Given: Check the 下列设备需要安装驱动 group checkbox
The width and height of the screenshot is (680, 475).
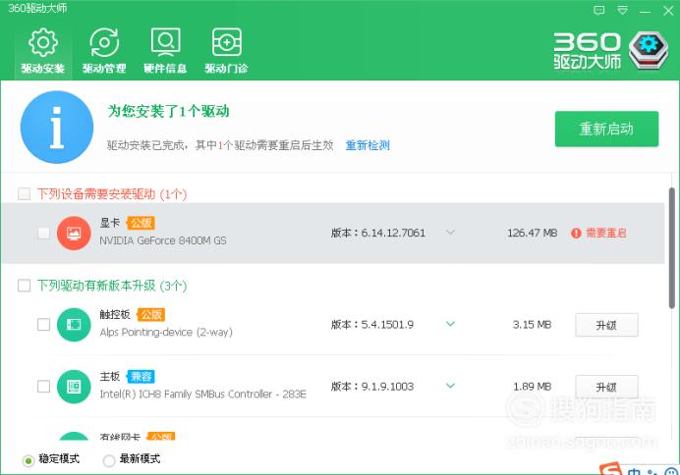Looking at the screenshot, I should click(25, 193).
